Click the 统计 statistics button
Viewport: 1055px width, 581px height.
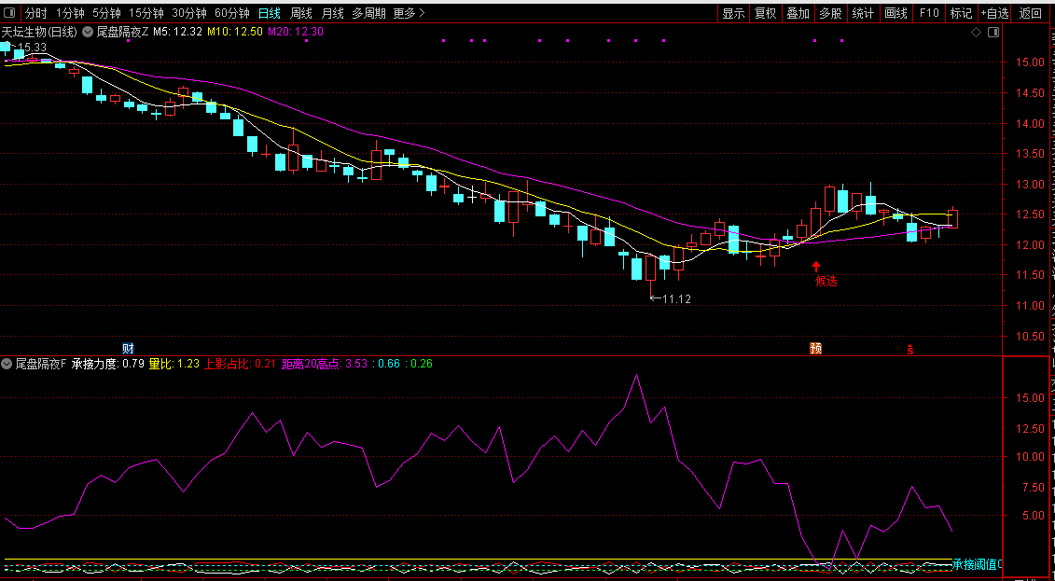(x=863, y=13)
